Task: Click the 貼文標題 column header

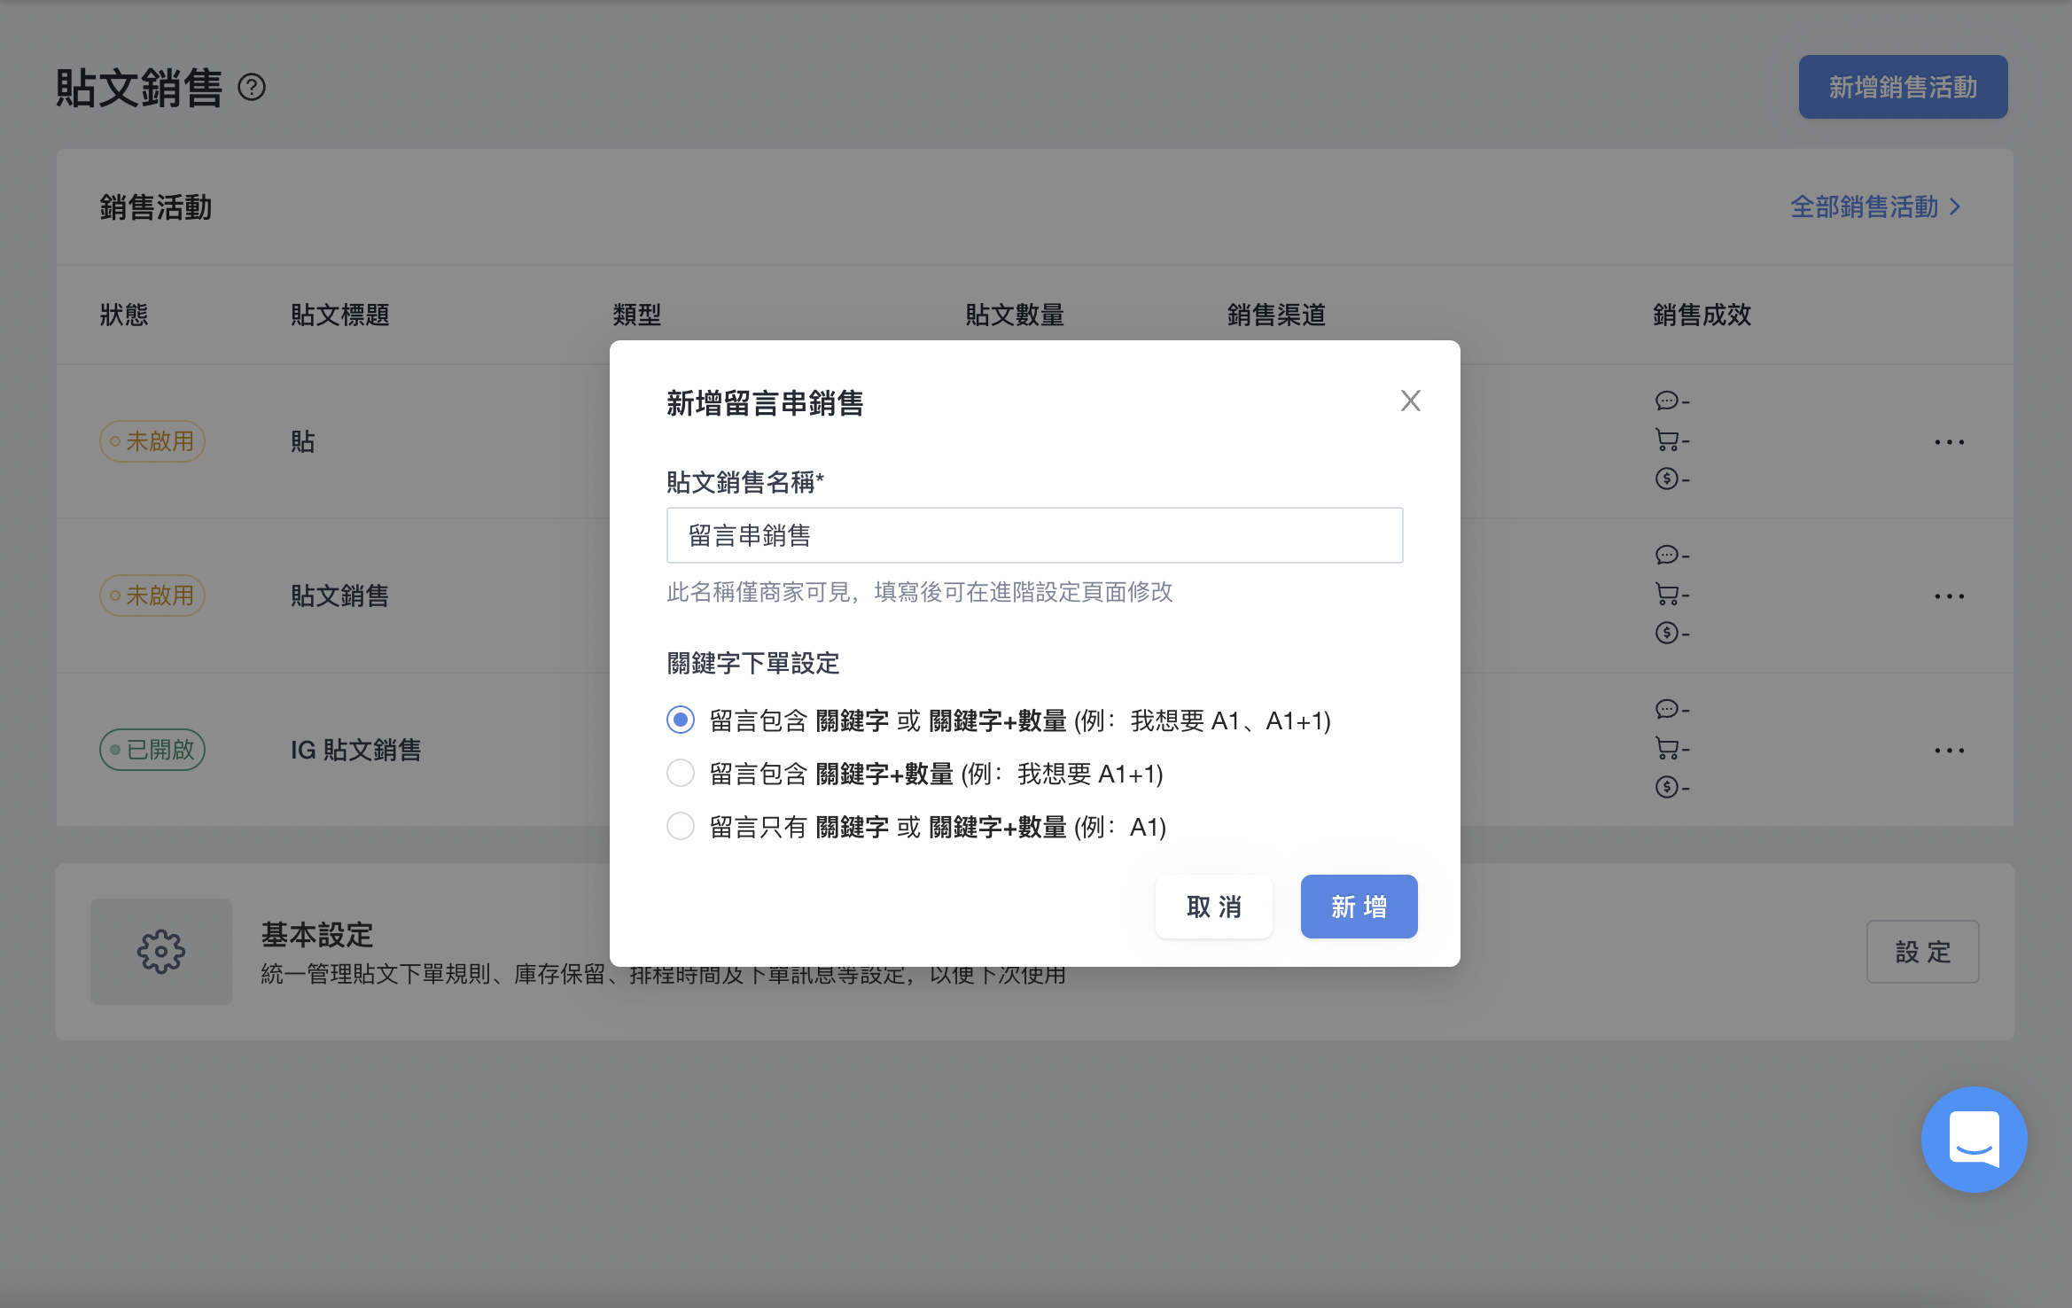Action: pos(340,315)
